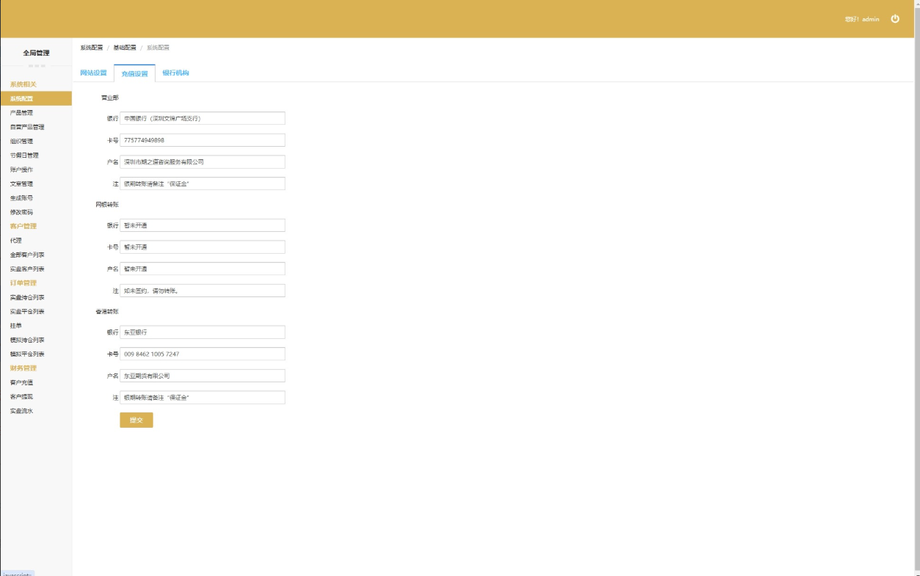The height and width of the screenshot is (576, 920).
Task: Click the power logout icon
Action: (894, 19)
